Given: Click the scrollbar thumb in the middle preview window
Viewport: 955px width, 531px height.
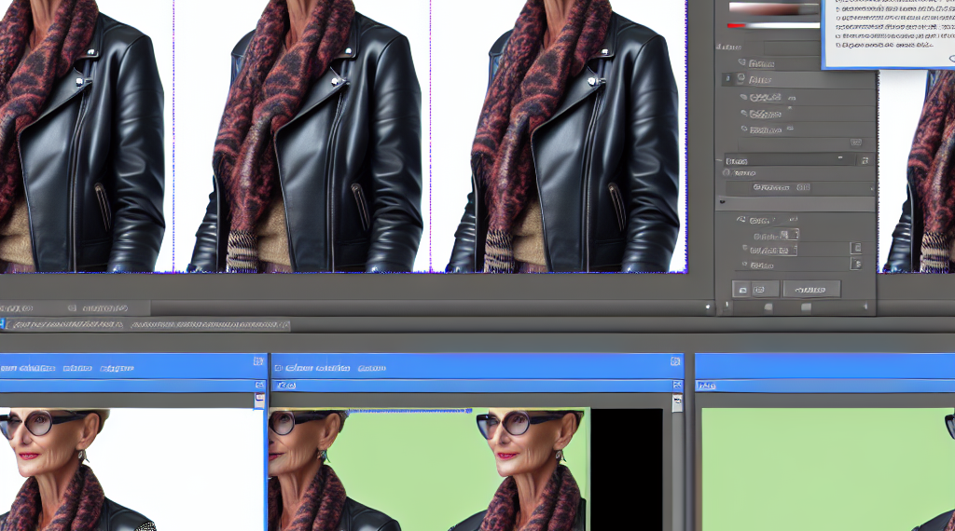Looking at the screenshot, I should (x=677, y=402).
